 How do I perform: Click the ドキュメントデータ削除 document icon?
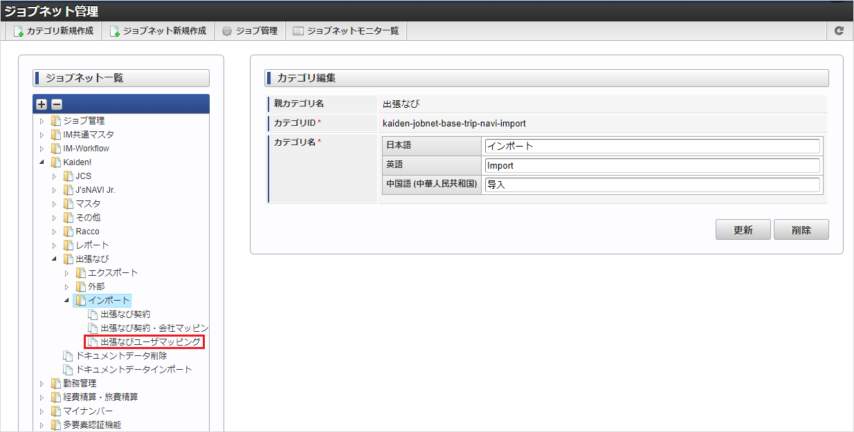(x=68, y=356)
